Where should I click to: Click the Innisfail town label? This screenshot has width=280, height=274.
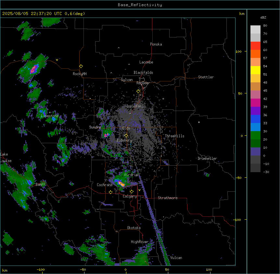(135, 106)
